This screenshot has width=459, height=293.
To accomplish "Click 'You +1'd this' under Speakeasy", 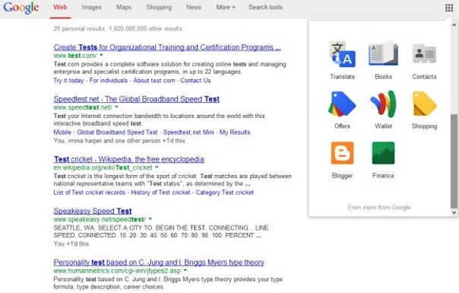I will coord(71,244).
